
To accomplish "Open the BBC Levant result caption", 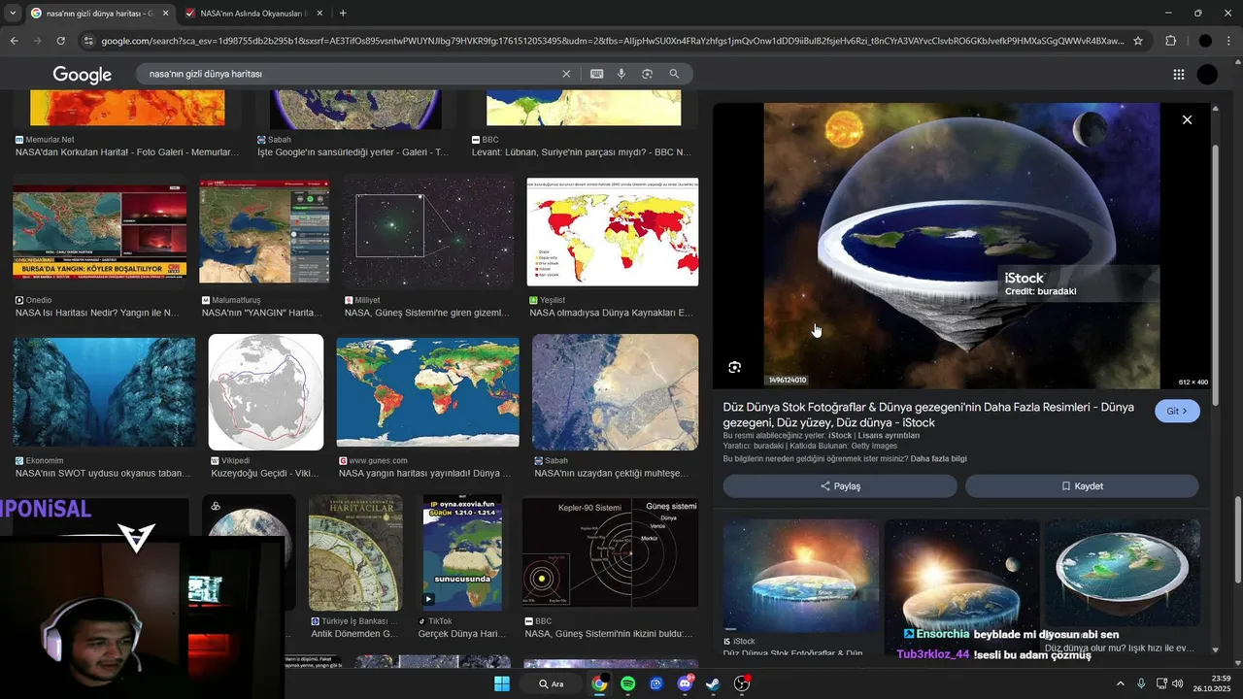I will (582, 152).
